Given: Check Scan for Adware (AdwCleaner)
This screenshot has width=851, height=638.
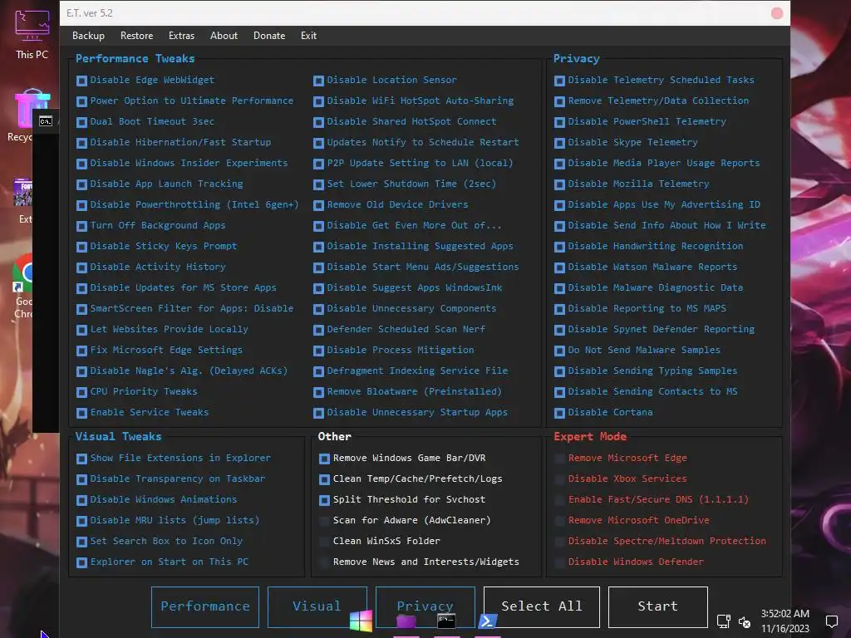Looking at the screenshot, I should point(325,521).
